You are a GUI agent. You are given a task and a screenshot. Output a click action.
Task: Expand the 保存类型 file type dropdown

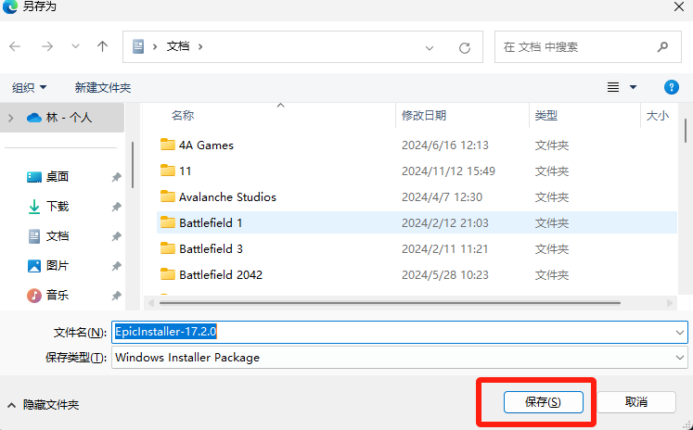[680, 358]
